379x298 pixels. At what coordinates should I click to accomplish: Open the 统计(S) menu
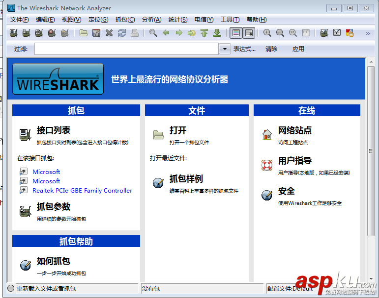click(x=178, y=20)
